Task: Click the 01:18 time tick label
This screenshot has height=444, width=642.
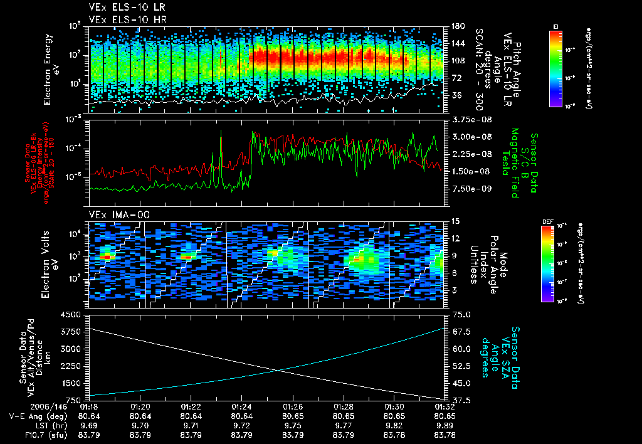Action: 89,407
